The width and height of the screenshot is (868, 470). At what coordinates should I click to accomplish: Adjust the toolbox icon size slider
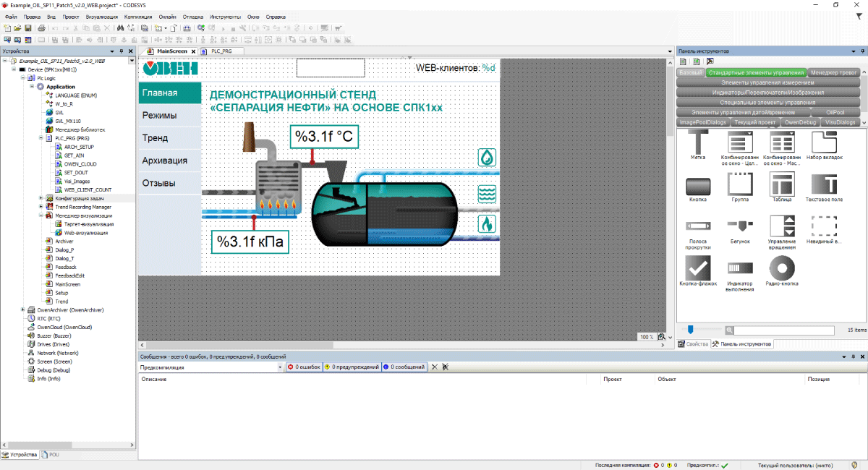[x=691, y=330]
